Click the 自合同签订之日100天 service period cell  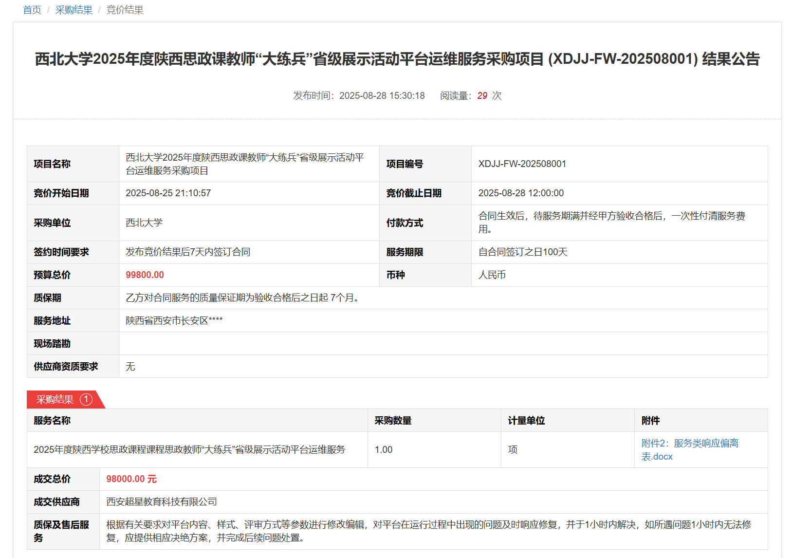pyautogui.click(x=523, y=252)
